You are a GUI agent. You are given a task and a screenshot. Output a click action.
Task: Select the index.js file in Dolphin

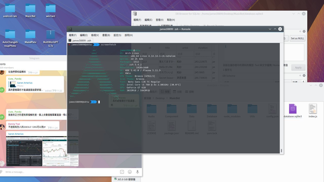pos(313,111)
